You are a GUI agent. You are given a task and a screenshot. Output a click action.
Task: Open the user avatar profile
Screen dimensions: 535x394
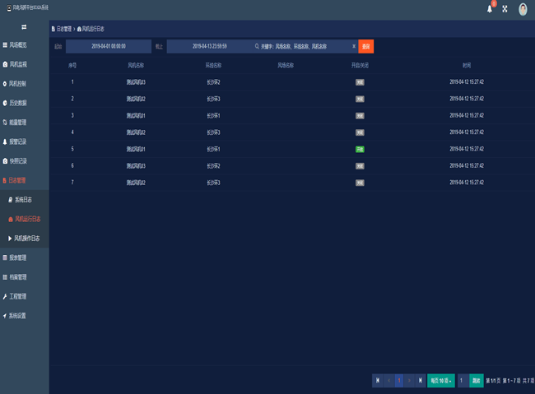click(523, 9)
